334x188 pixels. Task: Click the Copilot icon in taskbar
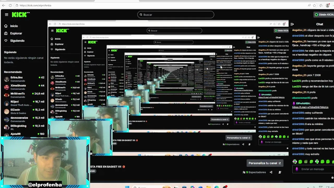point(192,187)
